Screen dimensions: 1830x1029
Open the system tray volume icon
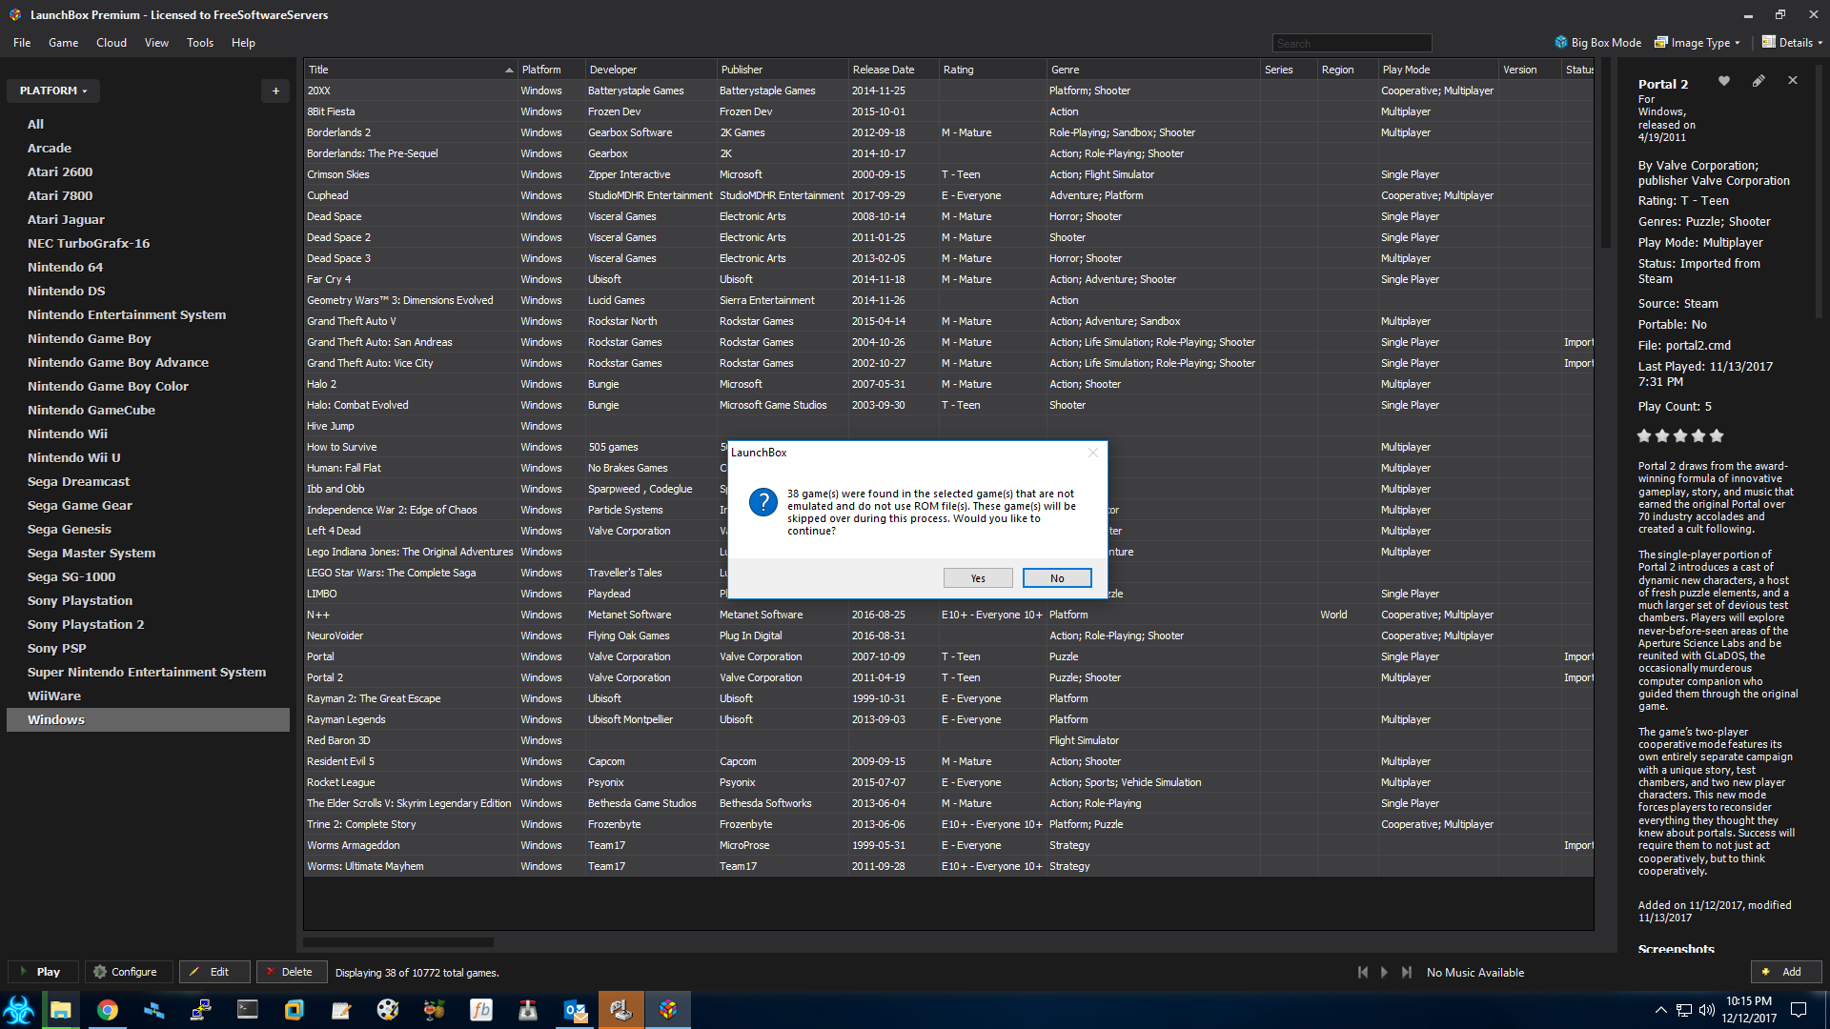coord(1706,1010)
